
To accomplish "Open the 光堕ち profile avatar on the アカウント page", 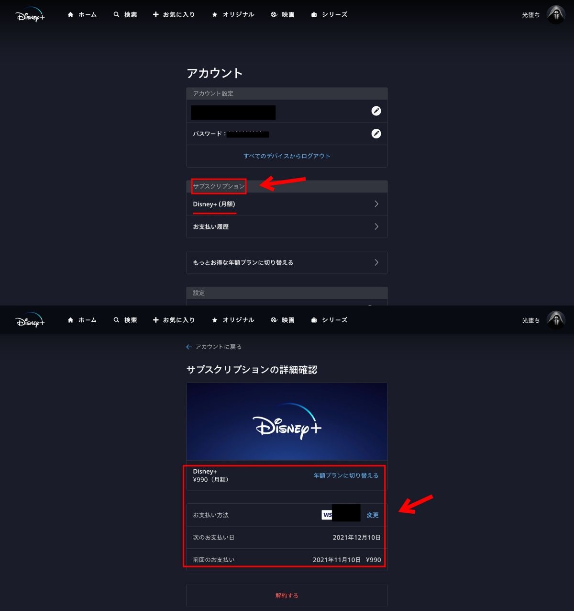I will pyautogui.click(x=556, y=15).
